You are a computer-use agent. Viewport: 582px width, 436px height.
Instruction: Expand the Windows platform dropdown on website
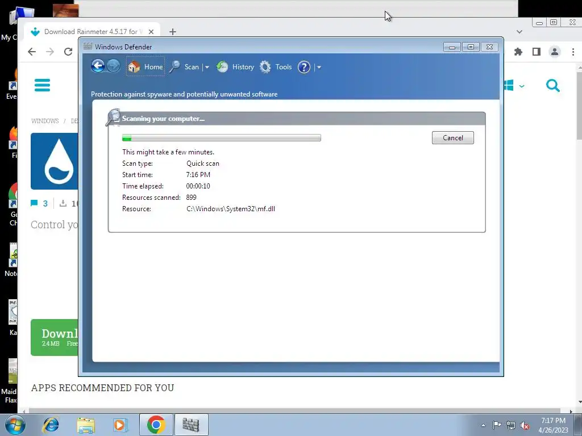514,86
